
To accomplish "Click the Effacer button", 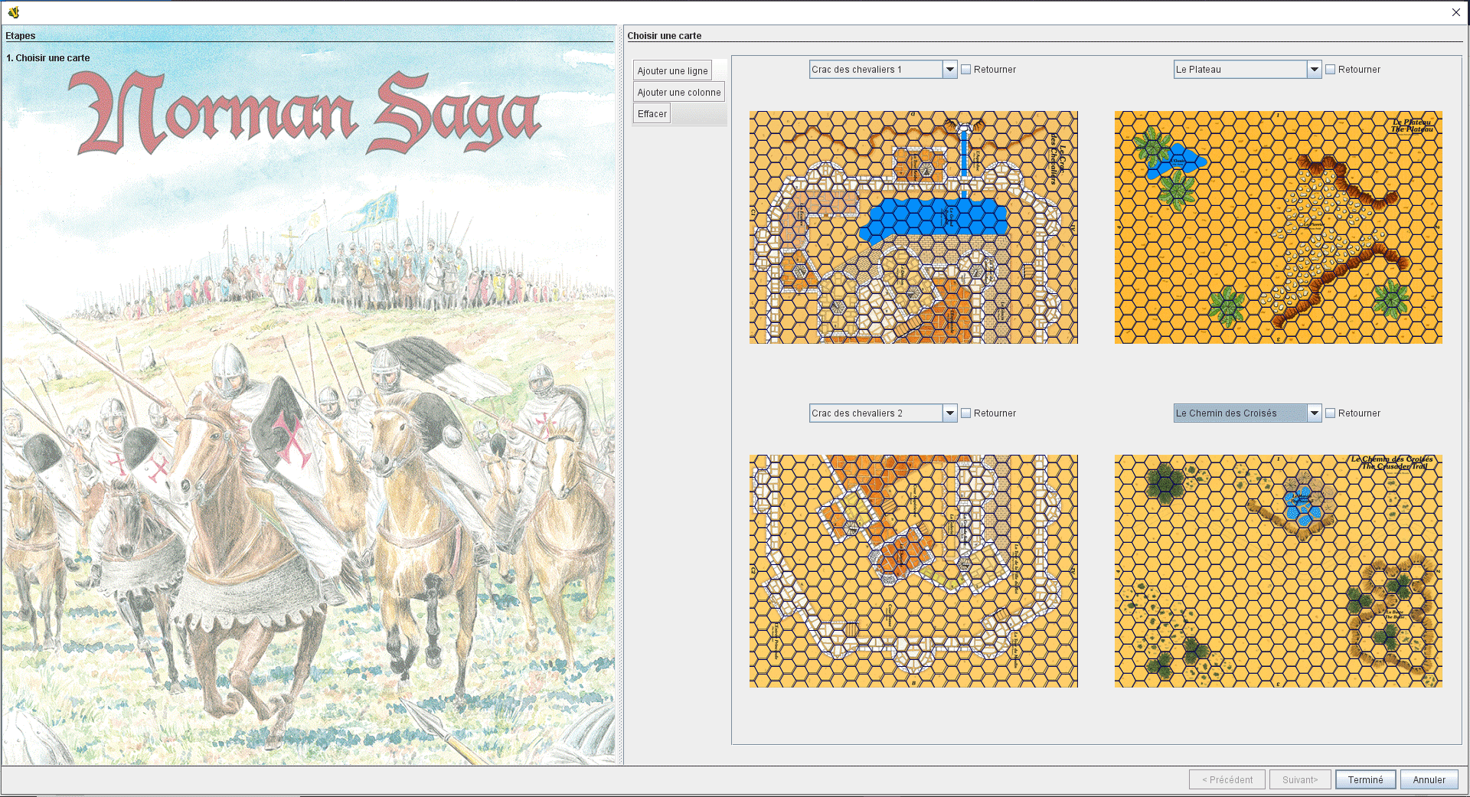I will (652, 113).
